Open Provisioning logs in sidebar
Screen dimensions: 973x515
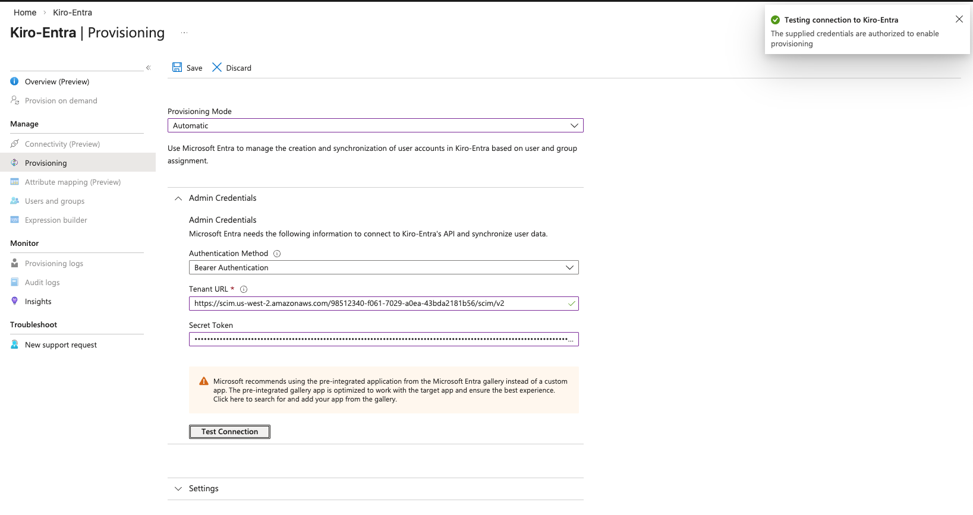[54, 264]
